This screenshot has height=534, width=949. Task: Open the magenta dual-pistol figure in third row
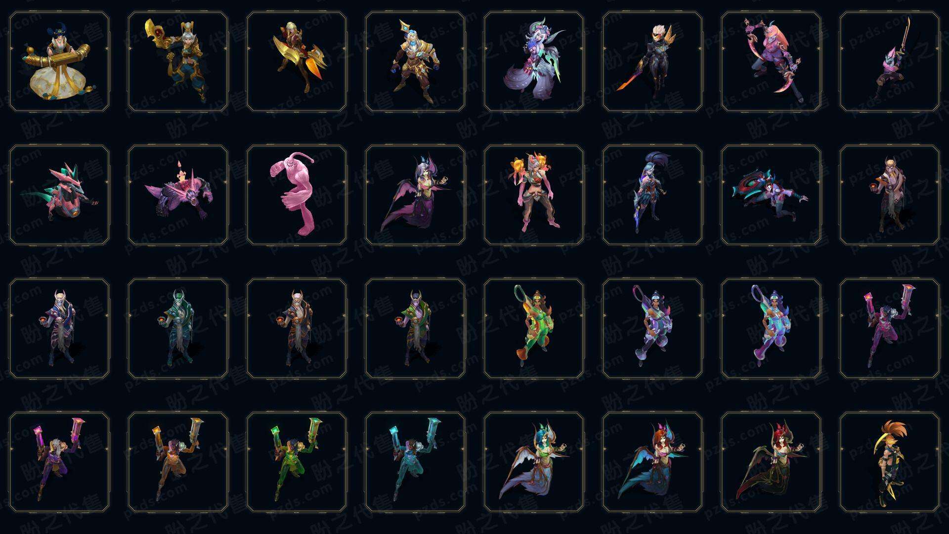(x=890, y=328)
